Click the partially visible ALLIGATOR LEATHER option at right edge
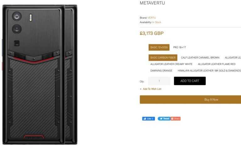This screenshot has width=241, height=157. click(x=233, y=58)
